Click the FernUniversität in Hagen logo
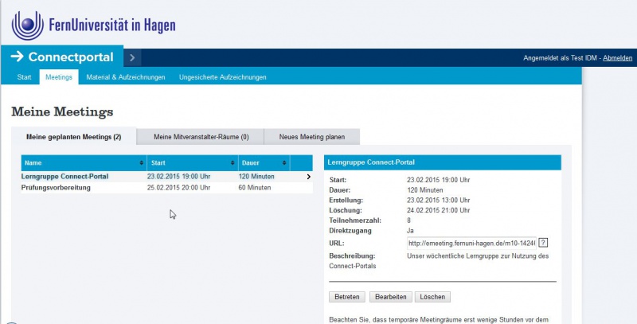 93,25
